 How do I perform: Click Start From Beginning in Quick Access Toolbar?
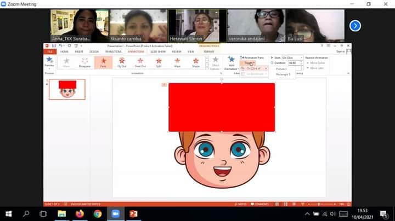point(76,46)
